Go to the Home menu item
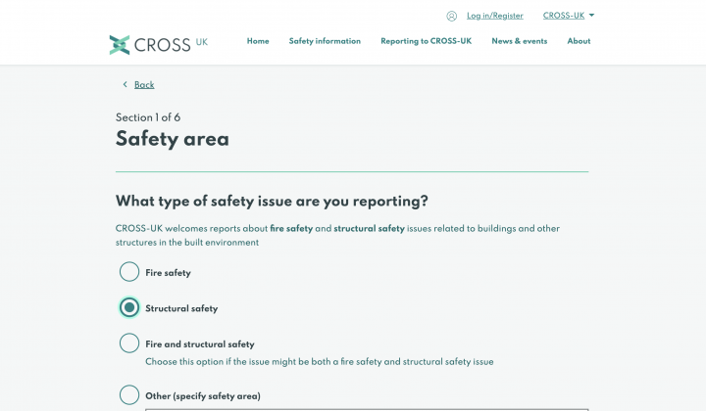The height and width of the screenshot is (411, 706). point(258,41)
